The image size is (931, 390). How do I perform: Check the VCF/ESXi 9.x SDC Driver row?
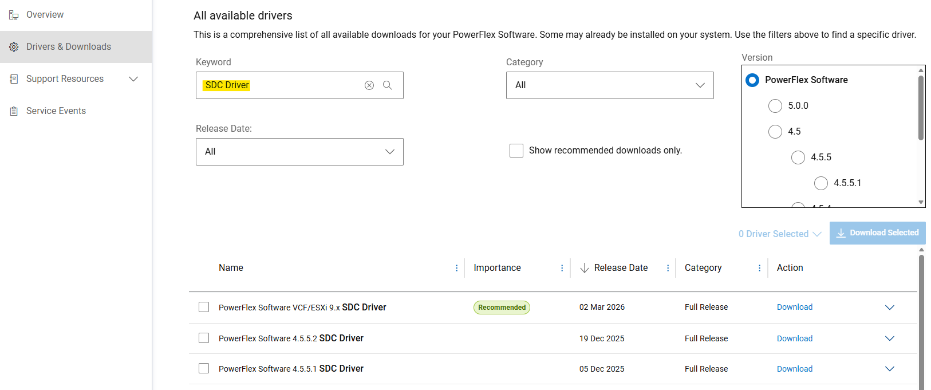[204, 307]
